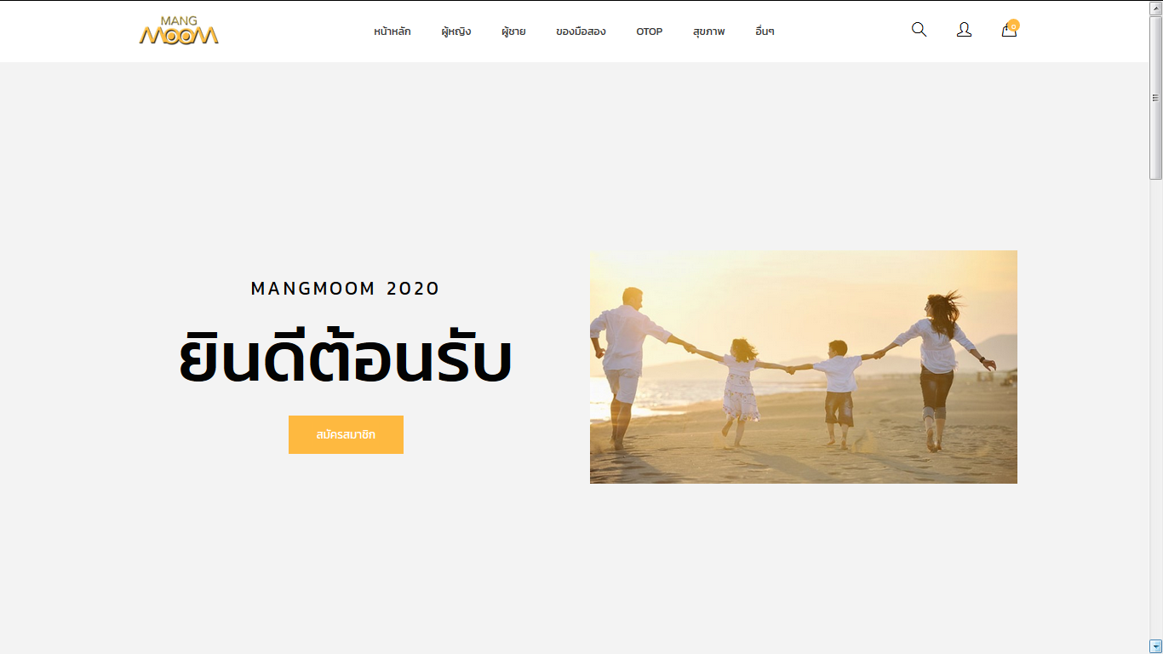
Task: Click the MANGMOOM 2020 heading text
Action: (x=346, y=289)
